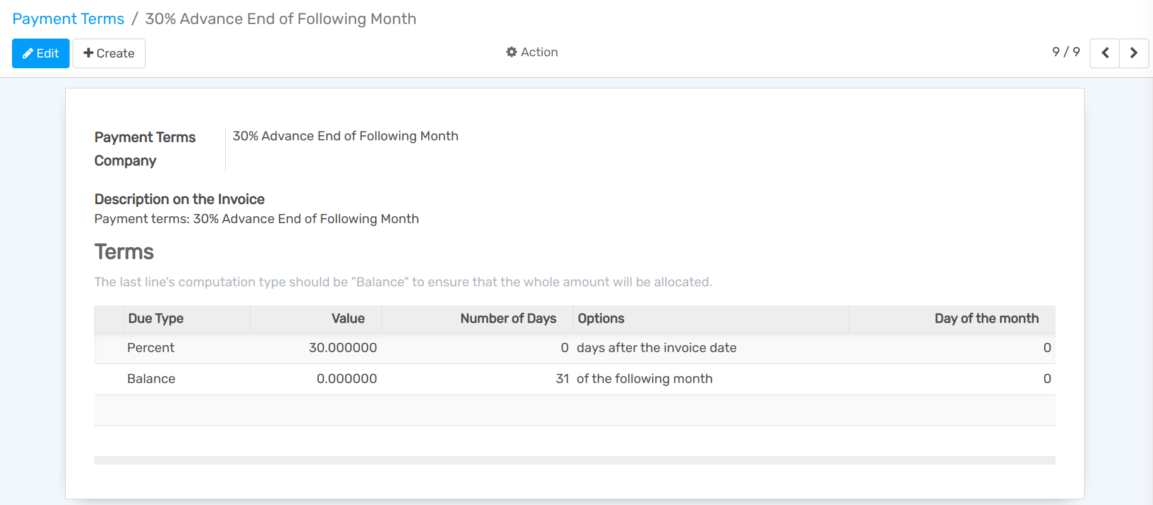Open the Balance term line
The height and width of the screenshot is (505, 1153).
pyautogui.click(x=151, y=379)
